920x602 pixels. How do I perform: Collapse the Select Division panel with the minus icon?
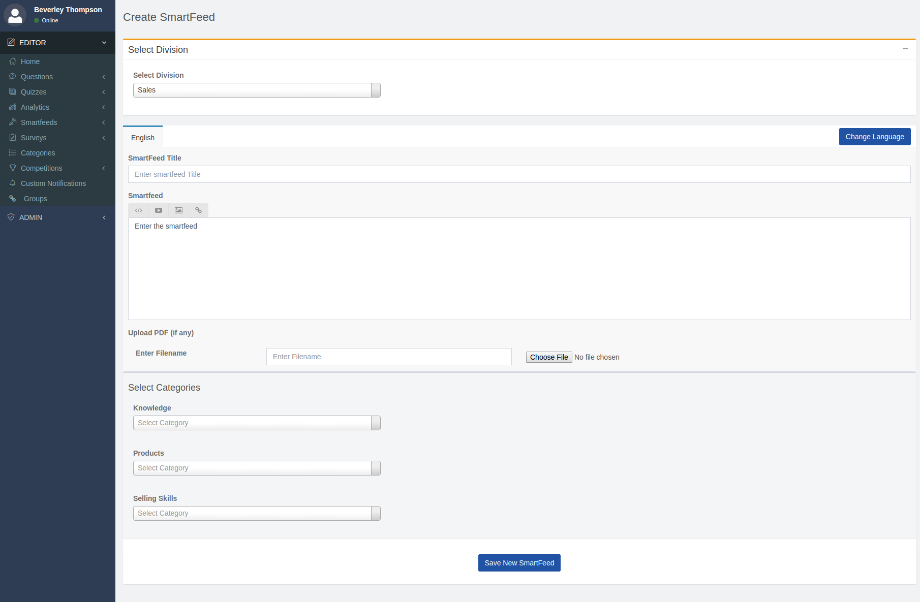[x=905, y=49]
